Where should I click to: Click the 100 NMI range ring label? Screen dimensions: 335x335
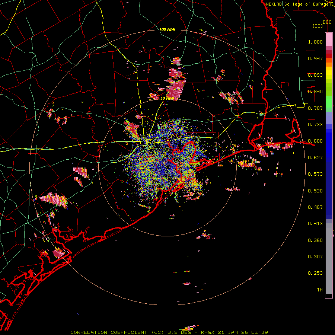[x=167, y=29]
